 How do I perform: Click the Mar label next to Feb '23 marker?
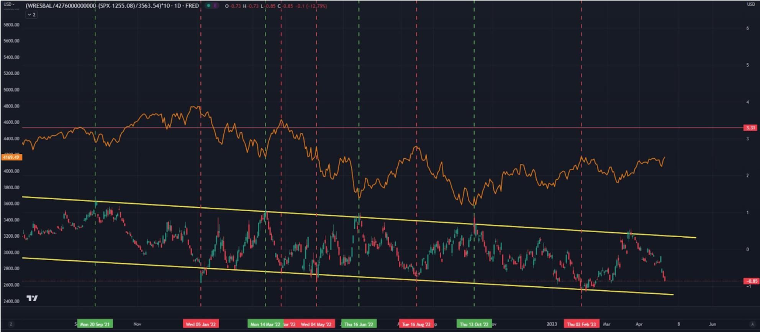(x=607, y=324)
